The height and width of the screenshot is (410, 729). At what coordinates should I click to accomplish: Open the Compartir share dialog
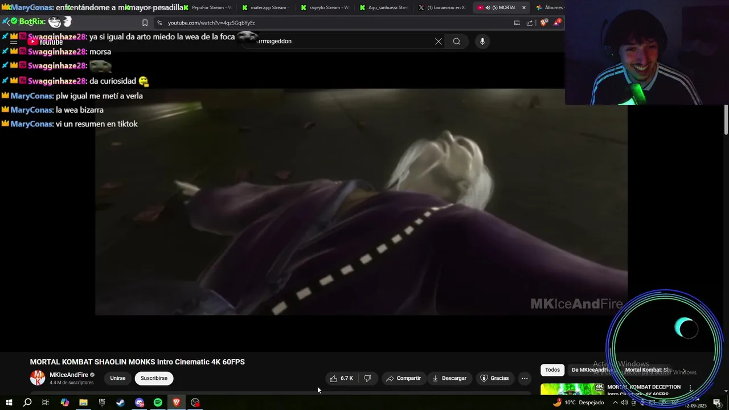(x=403, y=378)
